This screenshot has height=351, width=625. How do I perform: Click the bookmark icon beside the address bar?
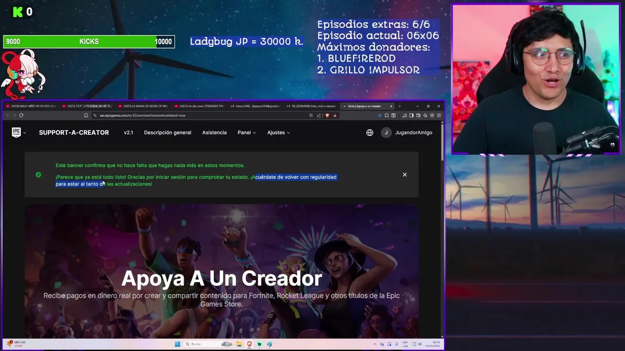pyautogui.click(x=86, y=116)
